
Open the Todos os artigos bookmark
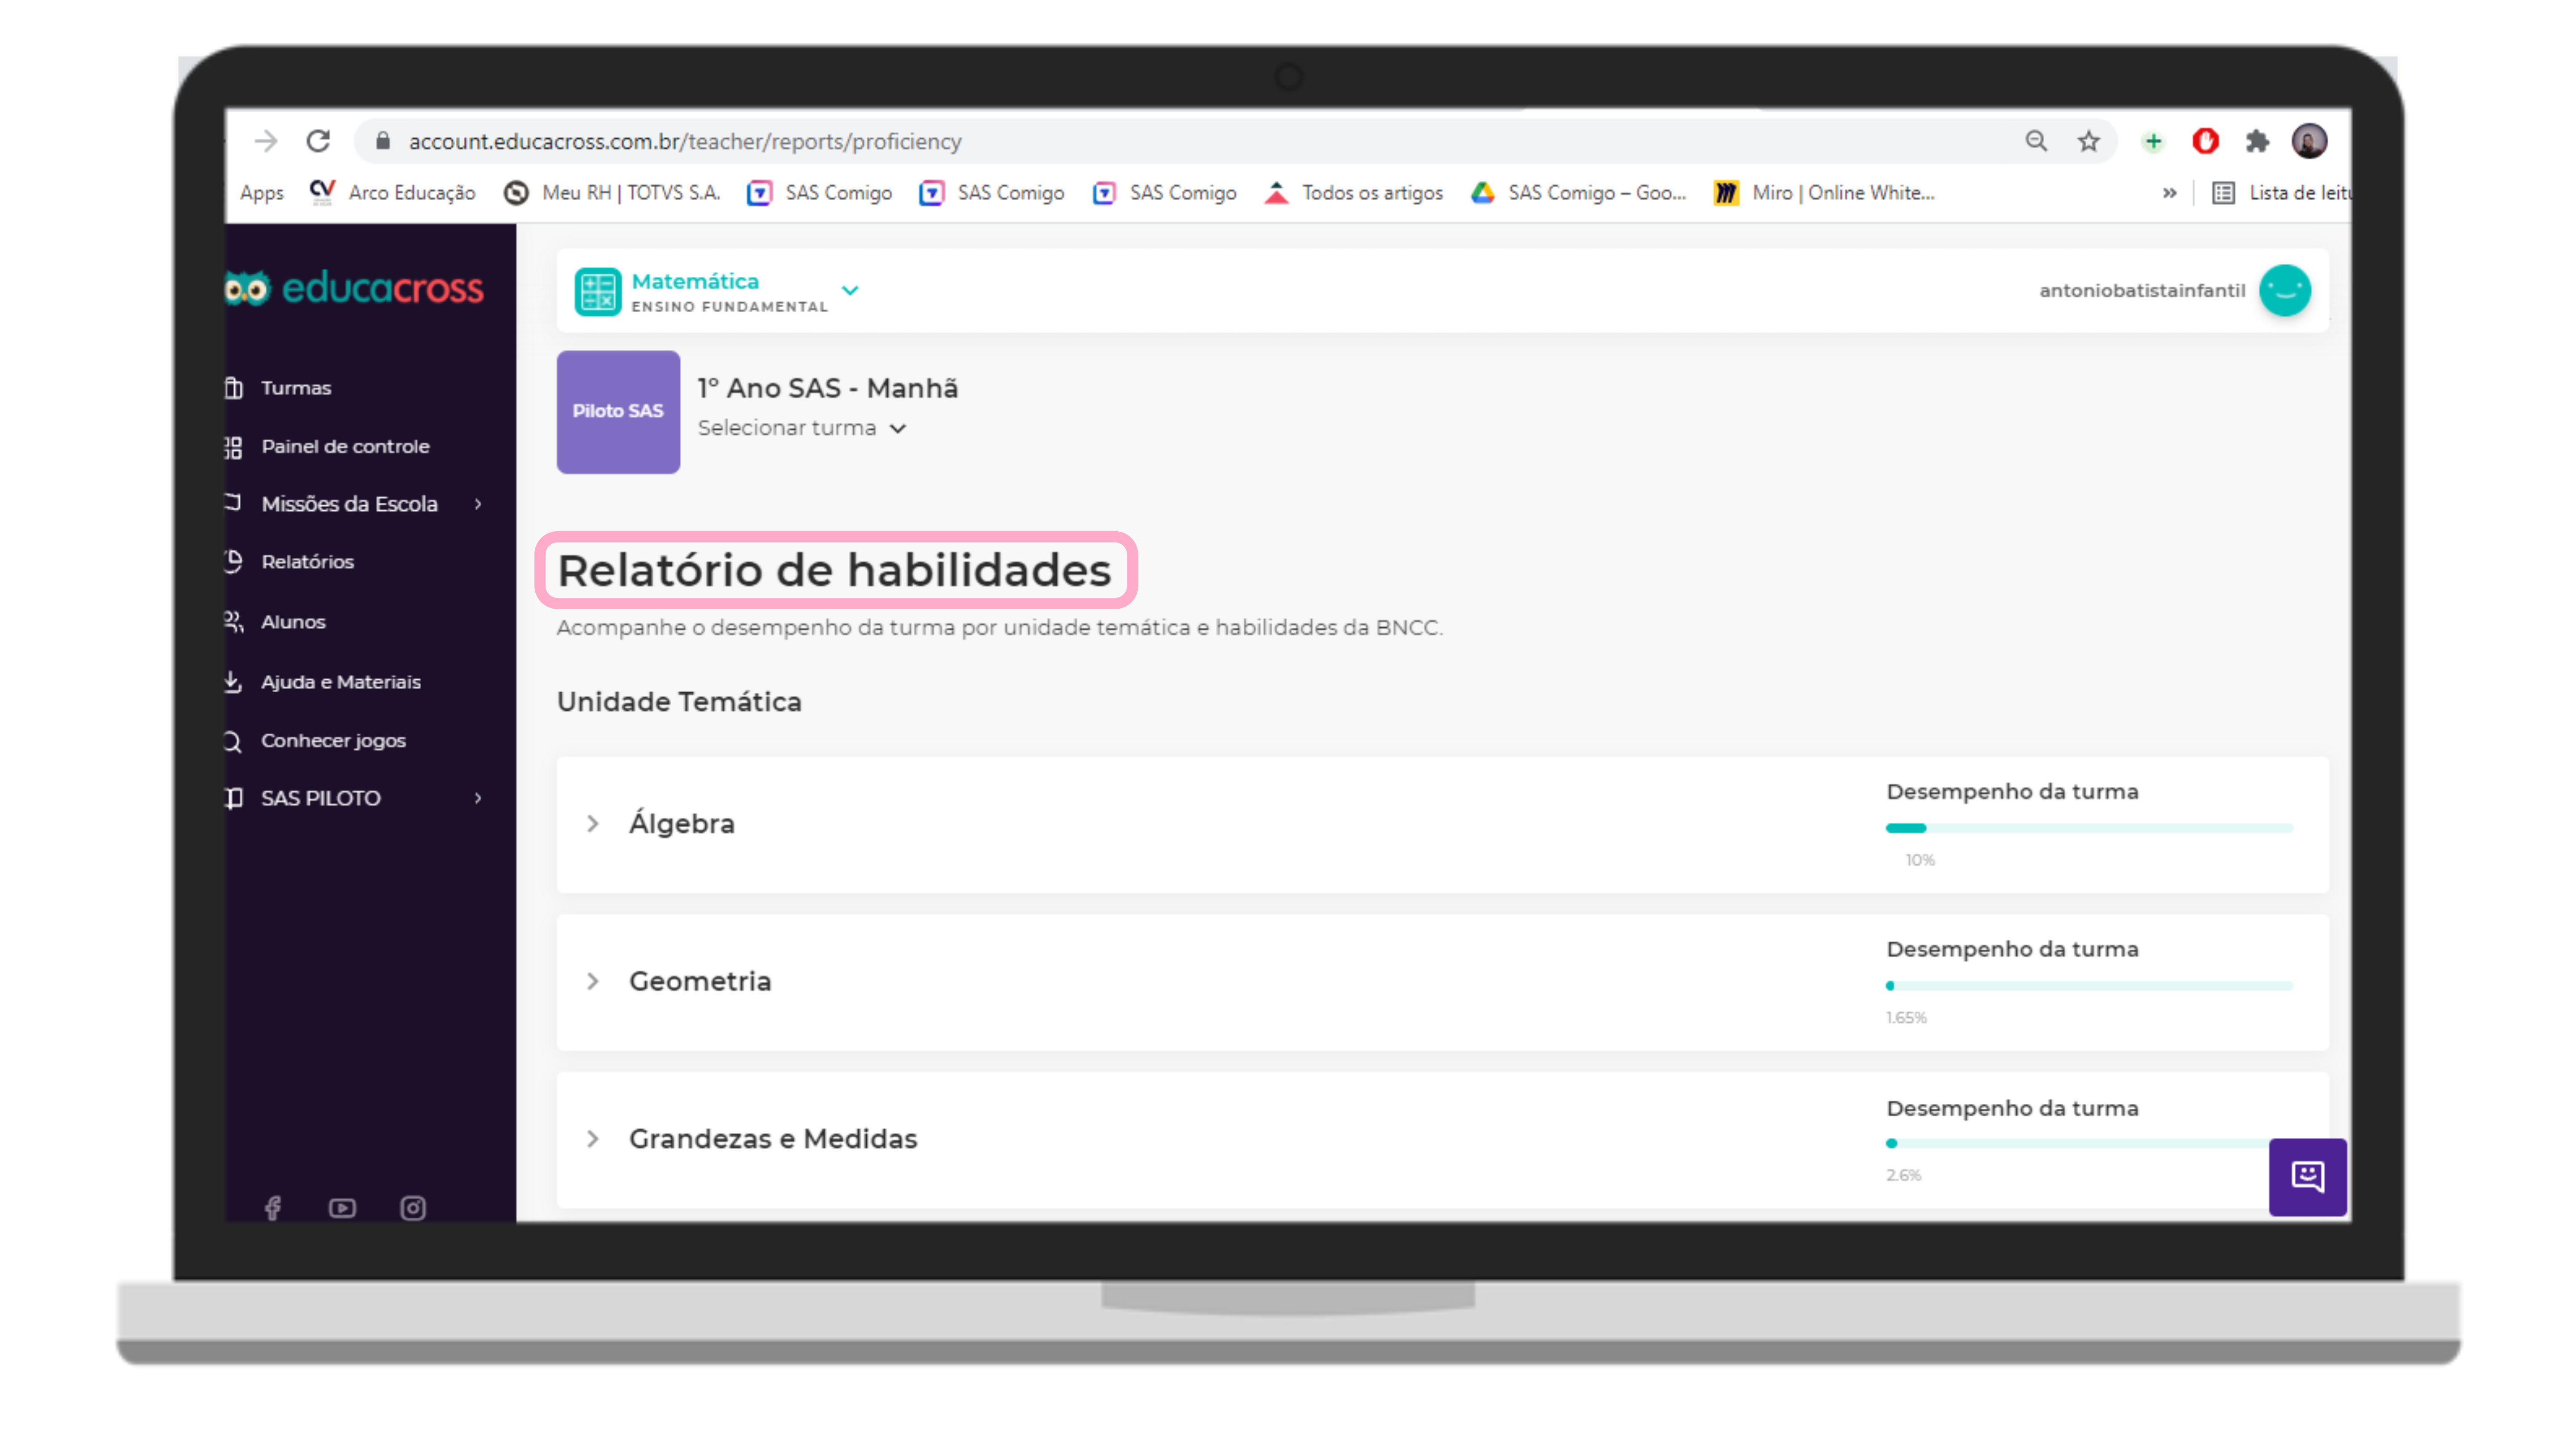[1354, 193]
